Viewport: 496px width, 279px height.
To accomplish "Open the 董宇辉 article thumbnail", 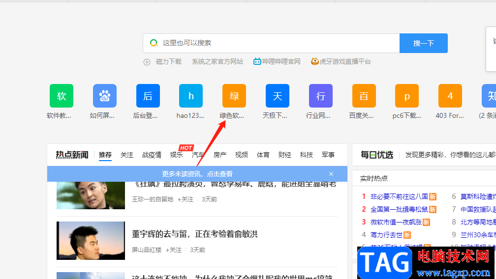I will click(x=91, y=241).
